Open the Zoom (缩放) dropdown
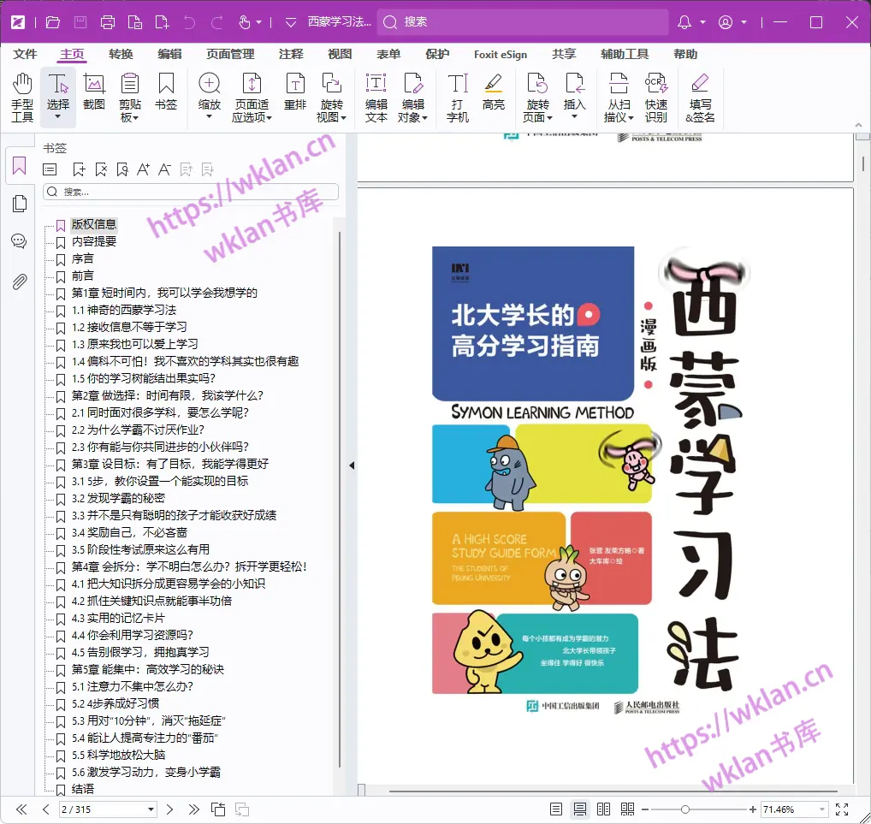The image size is (871, 824). 210,94
